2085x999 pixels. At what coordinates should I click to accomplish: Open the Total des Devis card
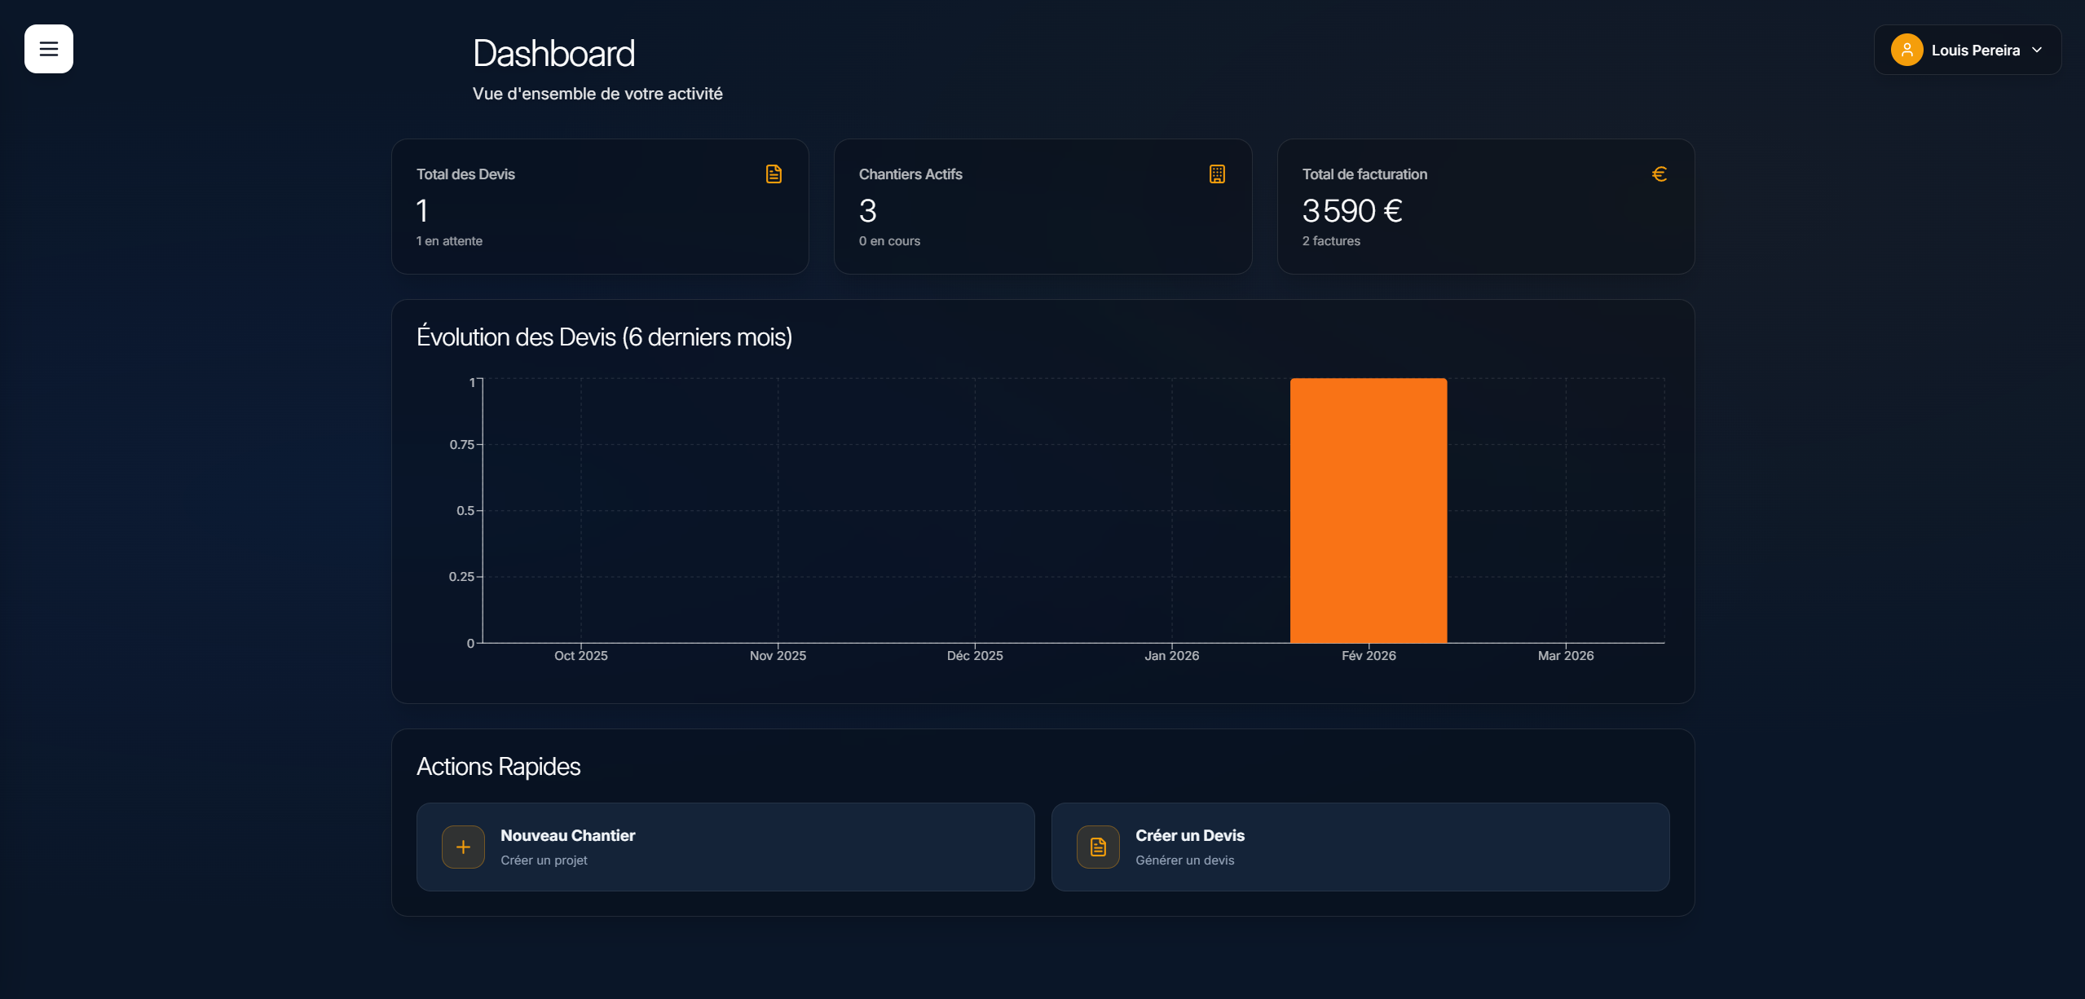(x=599, y=206)
